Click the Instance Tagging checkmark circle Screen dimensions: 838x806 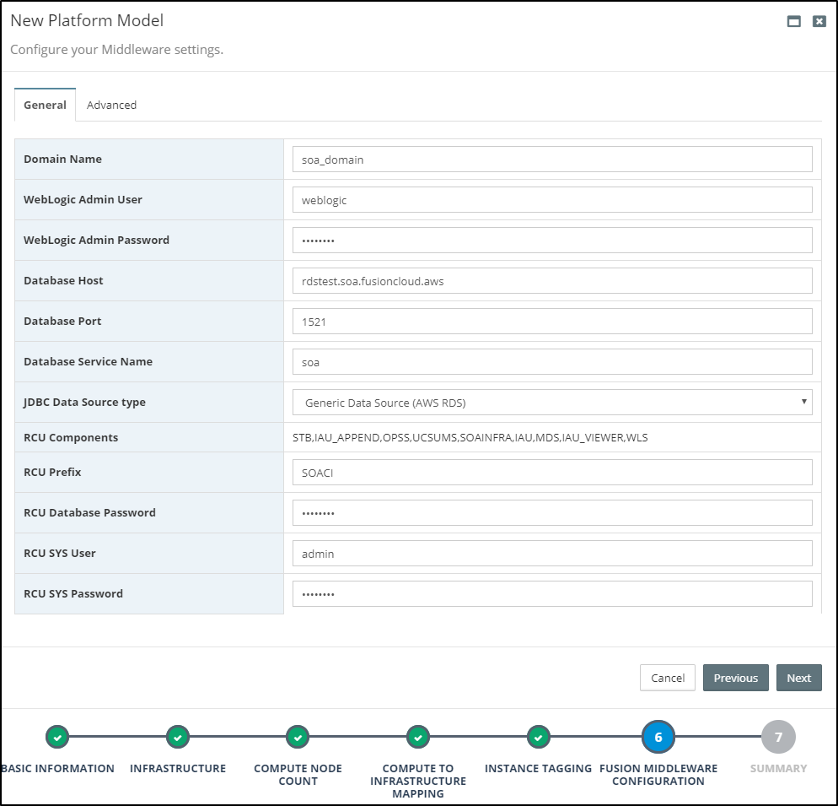pyautogui.click(x=538, y=737)
